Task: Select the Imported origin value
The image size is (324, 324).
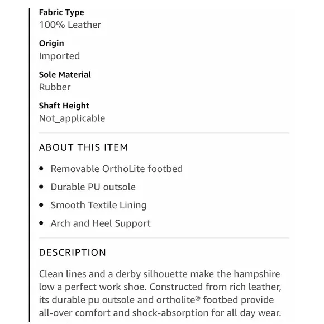Action: click(x=59, y=56)
